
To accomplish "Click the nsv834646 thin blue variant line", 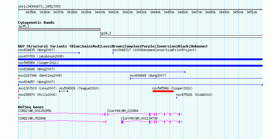I will [x=102, y=72].
